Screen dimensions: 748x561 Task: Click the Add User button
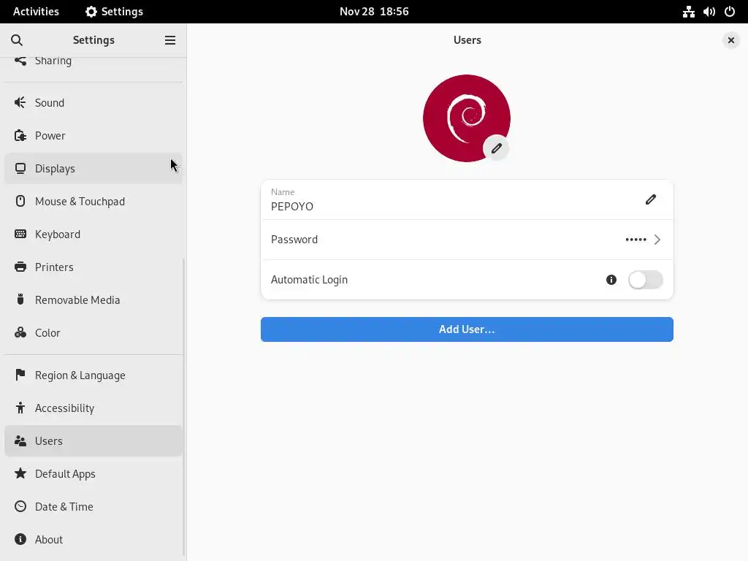[x=467, y=329]
